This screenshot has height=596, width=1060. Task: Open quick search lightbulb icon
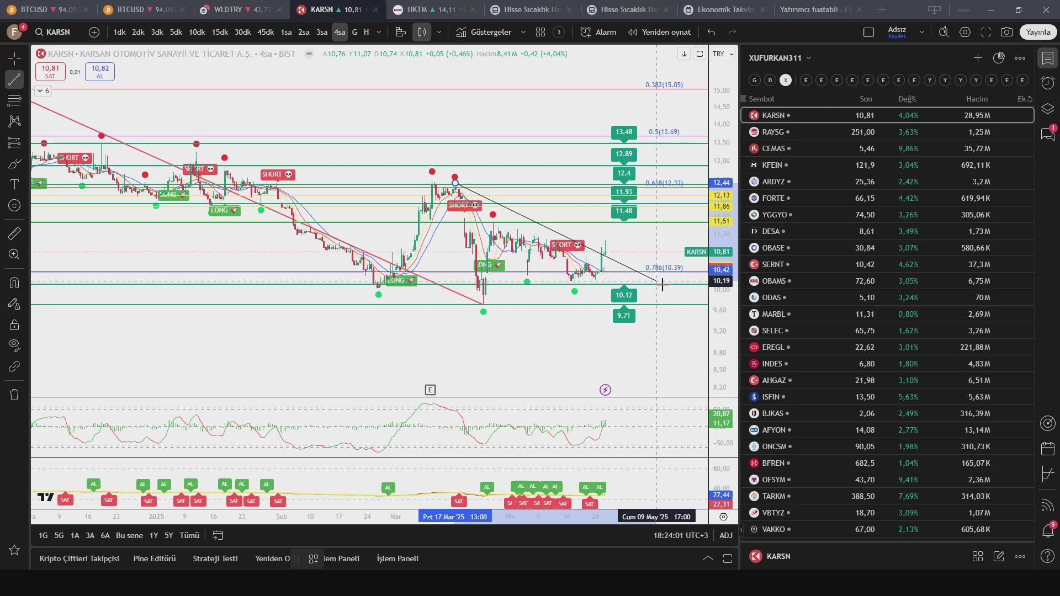coord(944,32)
